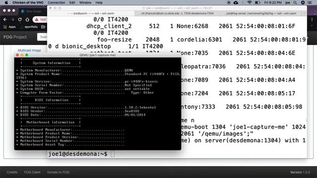The width and height of the screenshot is (317, 178).
Task: Open the FOG Client footer link
Action: 32,172
